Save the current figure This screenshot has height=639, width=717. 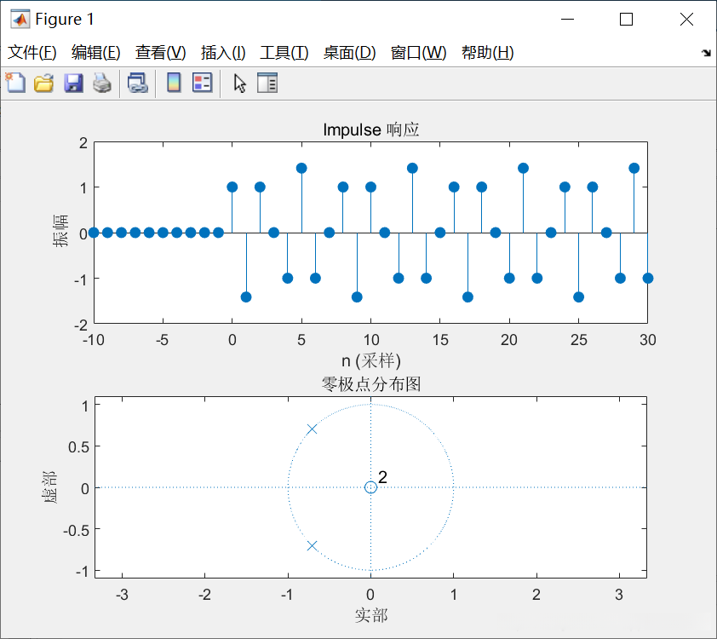[x=72, y=83]
